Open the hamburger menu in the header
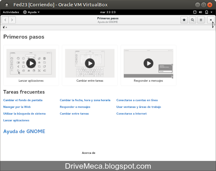 [x=201, y=20]
